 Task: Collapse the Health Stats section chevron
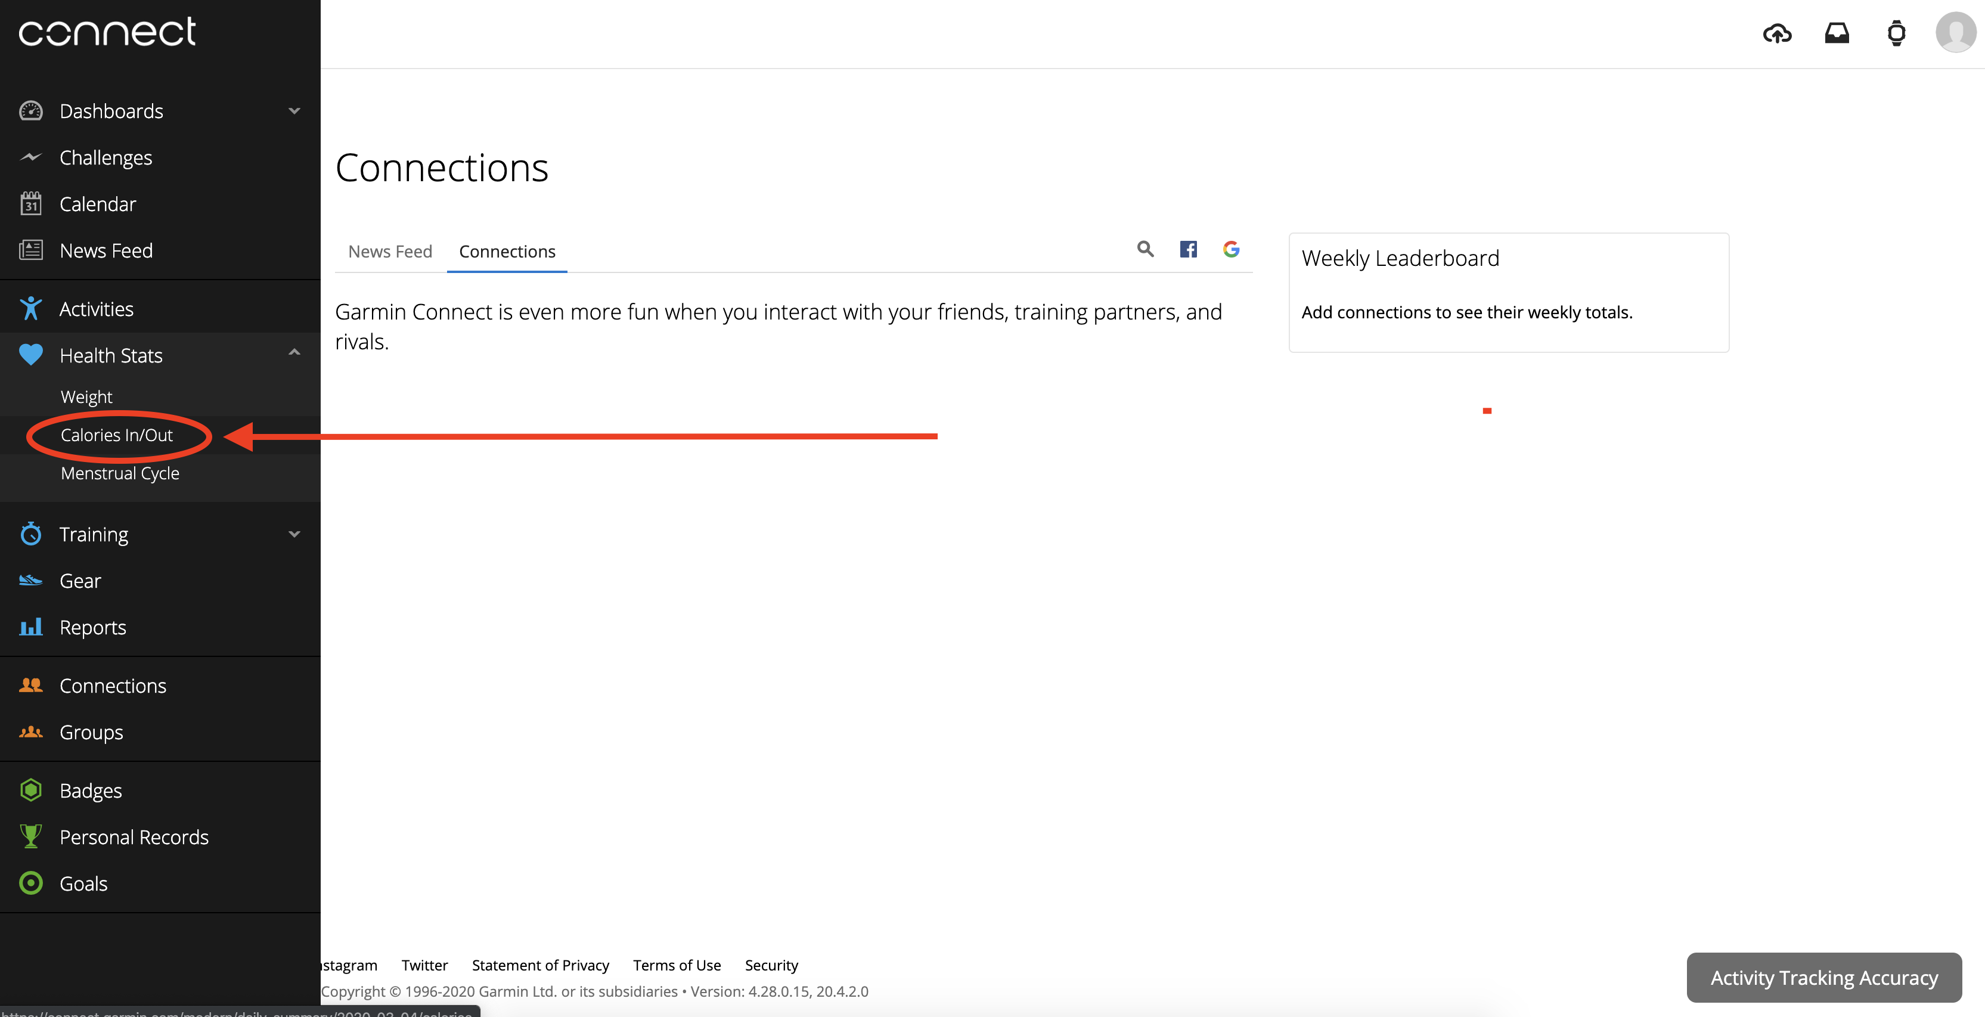coord(294,352)
